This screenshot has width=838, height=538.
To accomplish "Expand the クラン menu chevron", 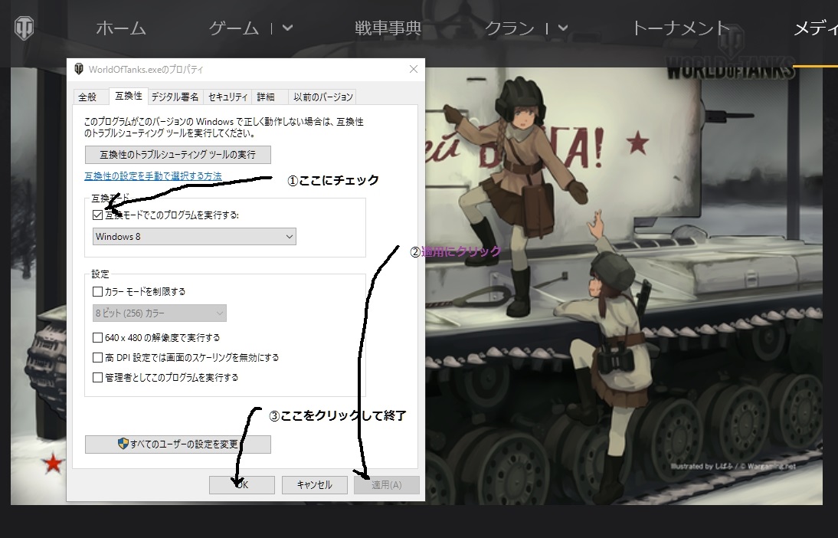I will 563,28.
